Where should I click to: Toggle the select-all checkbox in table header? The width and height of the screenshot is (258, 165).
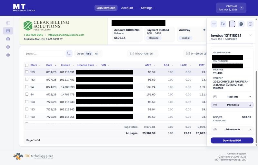[27, 65]
